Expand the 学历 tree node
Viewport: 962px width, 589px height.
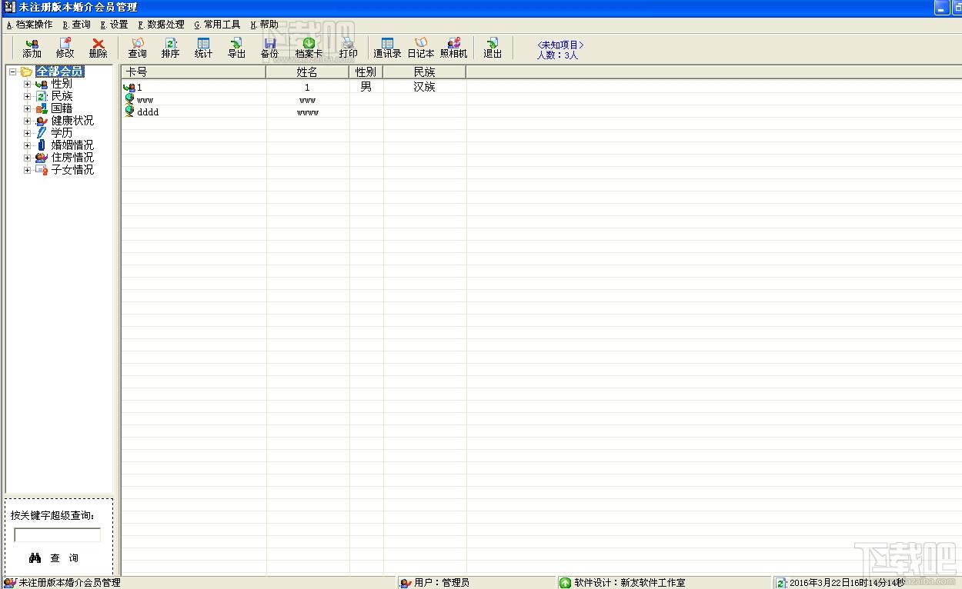[x=28, y=133]
